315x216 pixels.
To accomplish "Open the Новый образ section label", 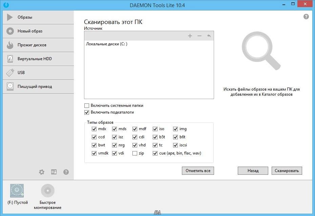I will coord(30,31).
